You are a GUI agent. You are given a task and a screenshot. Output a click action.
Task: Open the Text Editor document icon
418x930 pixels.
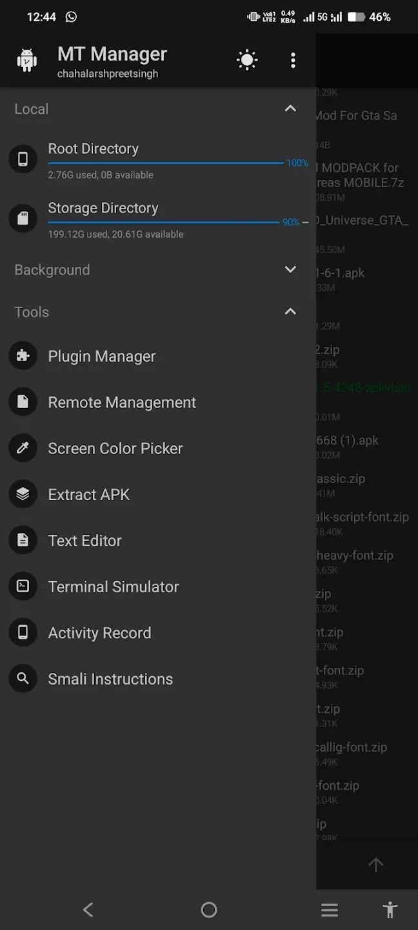(x=23, y=541)
